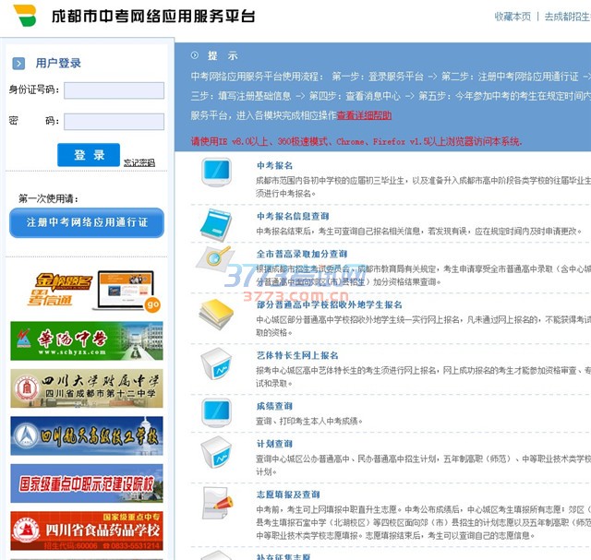Open the 忘记密码 link
Image resolution: width=591 pixels, height=560 pixels.
coord(139,163)
